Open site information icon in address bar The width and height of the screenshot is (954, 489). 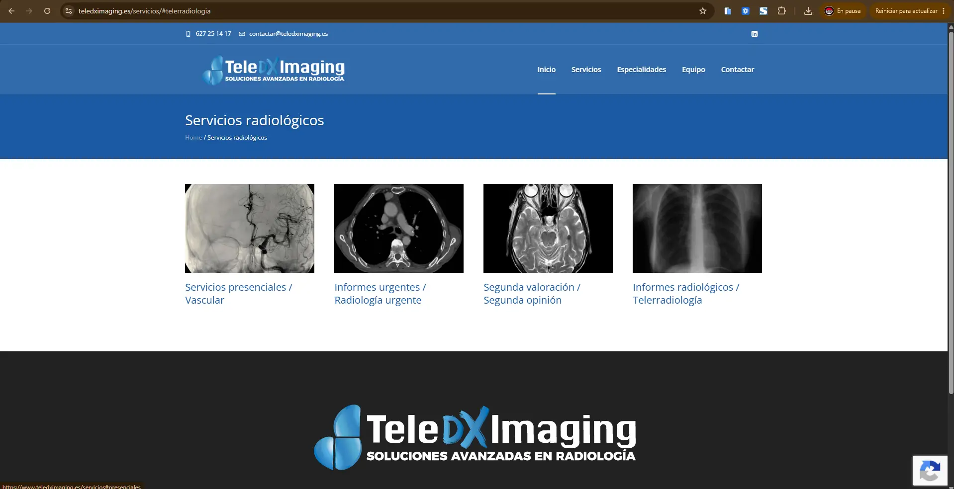69,11
